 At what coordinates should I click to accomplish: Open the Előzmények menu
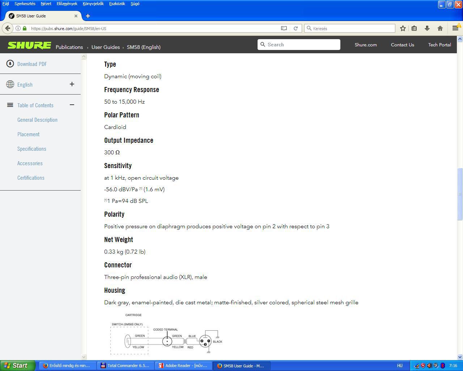tap(67, 4)
